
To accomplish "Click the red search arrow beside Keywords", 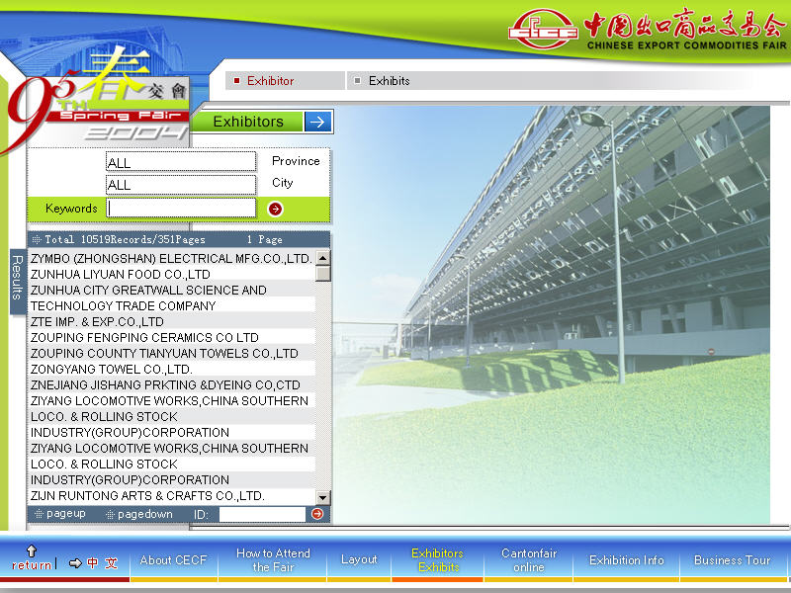I will 275,209.
